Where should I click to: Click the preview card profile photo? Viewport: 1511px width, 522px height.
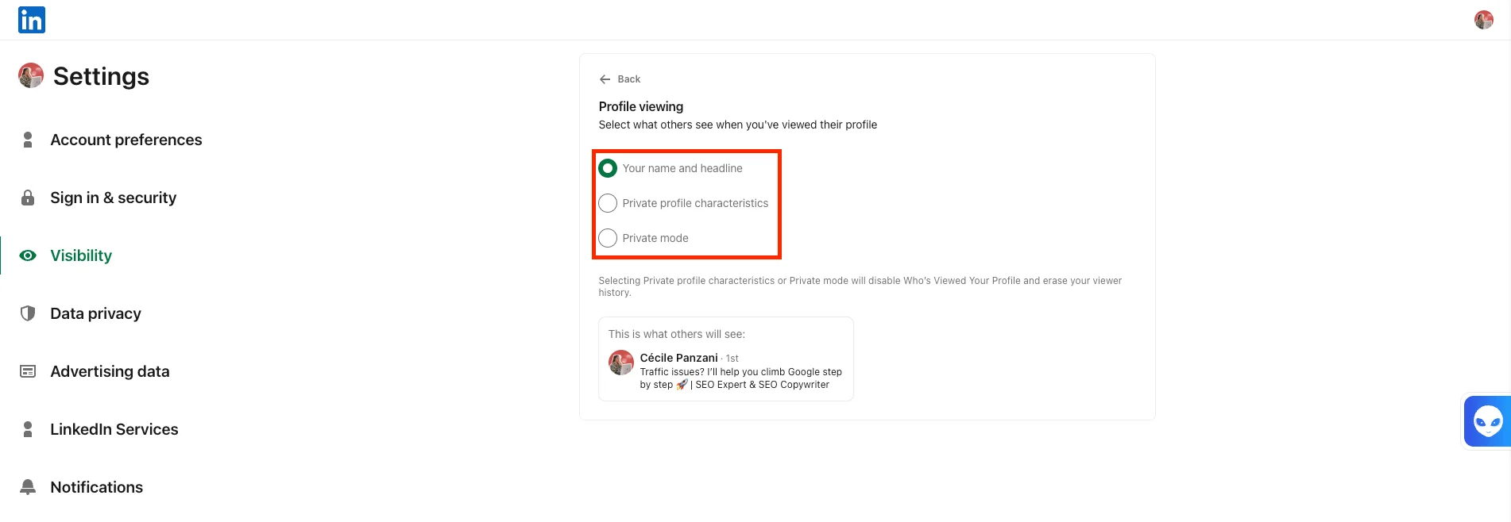(621, 363)
